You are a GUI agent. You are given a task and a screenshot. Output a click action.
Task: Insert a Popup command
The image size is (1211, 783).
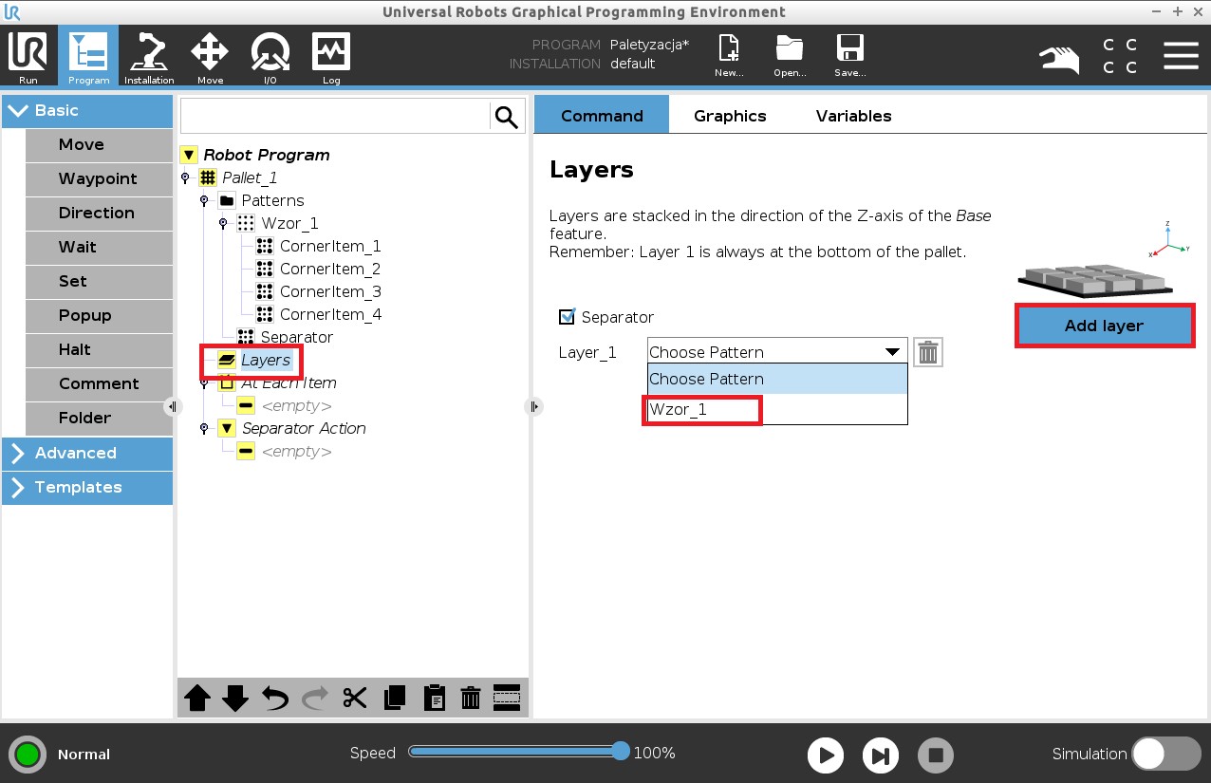(x=99, y=315)
